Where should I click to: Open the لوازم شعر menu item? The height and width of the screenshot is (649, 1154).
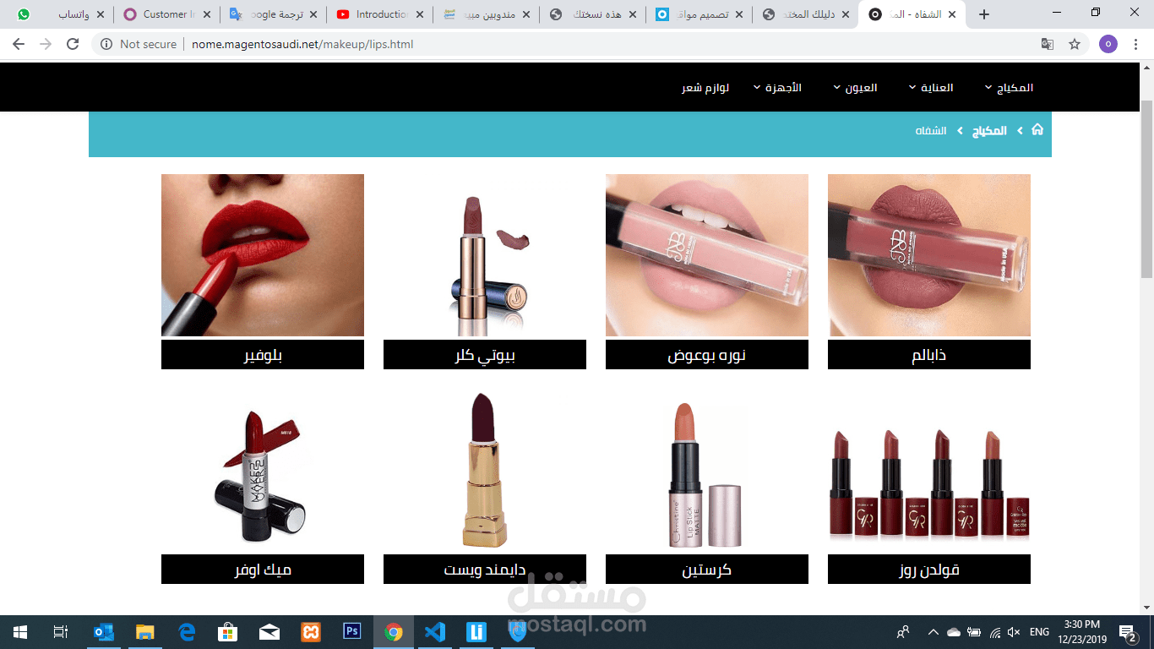[705, 88]
